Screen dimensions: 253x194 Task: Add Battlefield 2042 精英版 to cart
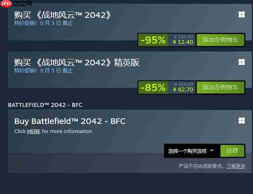pyautogui.click(x=221, y=87)
